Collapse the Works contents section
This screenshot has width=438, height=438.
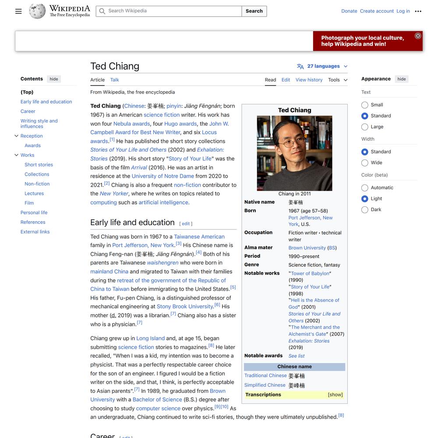17,155
